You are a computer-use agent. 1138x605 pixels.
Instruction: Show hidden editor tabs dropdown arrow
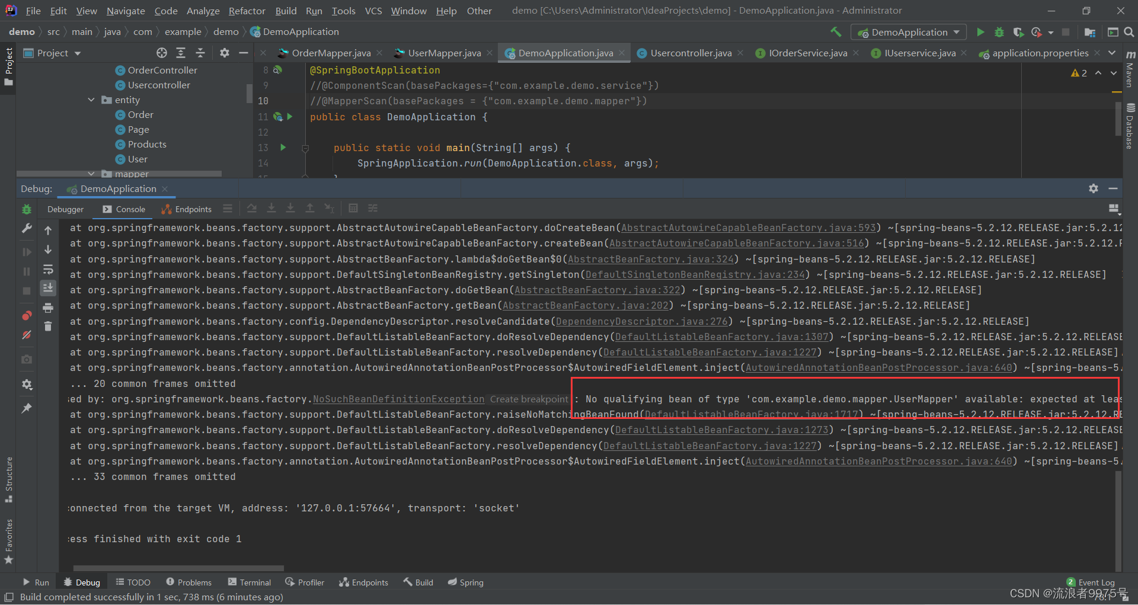click(x=1112, y=53)
